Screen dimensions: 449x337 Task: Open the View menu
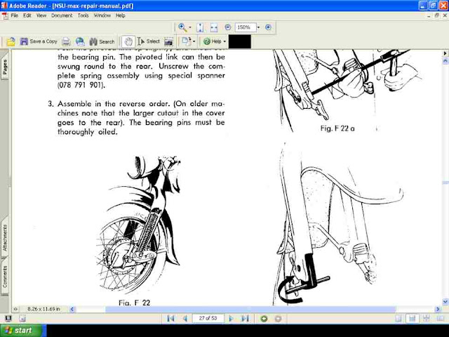tap(41, 15)
